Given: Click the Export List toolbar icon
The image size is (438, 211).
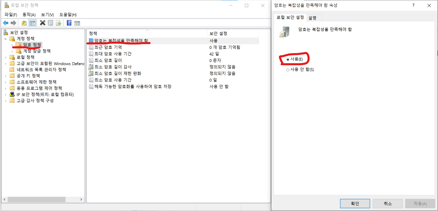Looking at the screenshot, I should 58,23.
